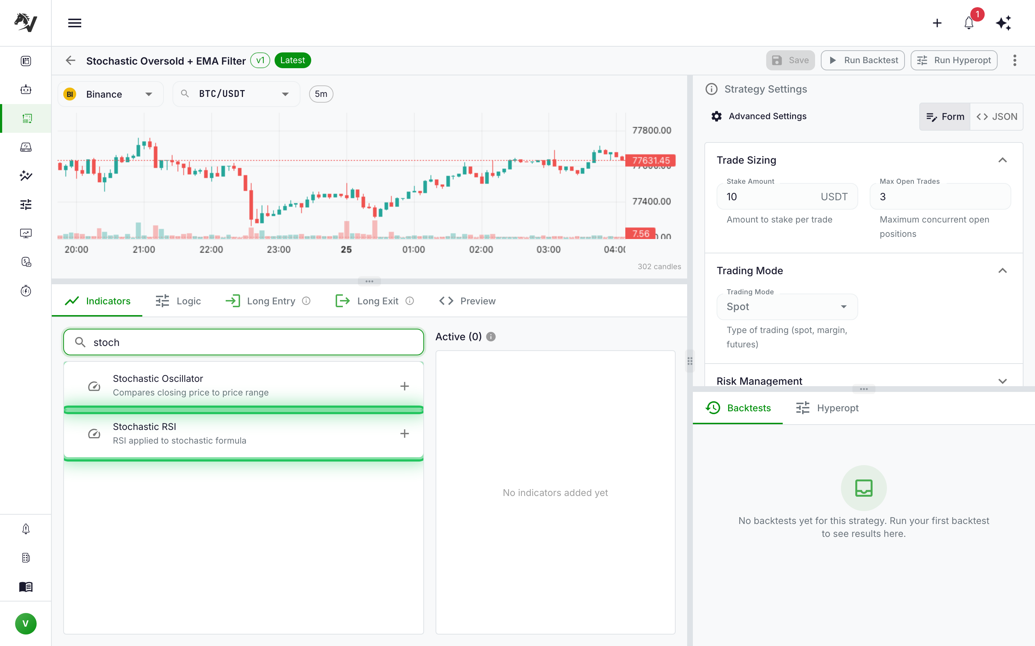1035x646 pixels.
Task: Select the strategies icon highlighted in sidebar
Action: coord(27,118)
